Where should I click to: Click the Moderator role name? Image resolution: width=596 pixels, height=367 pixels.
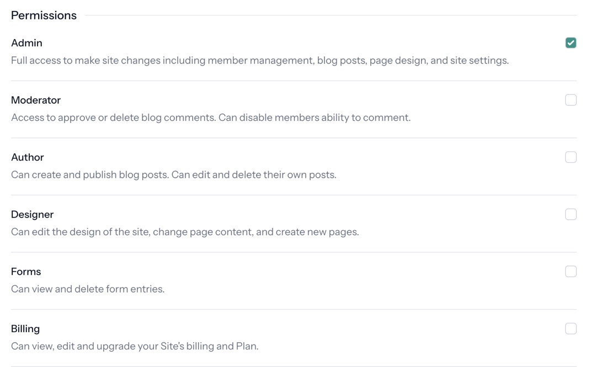click(x=36, y=100)
